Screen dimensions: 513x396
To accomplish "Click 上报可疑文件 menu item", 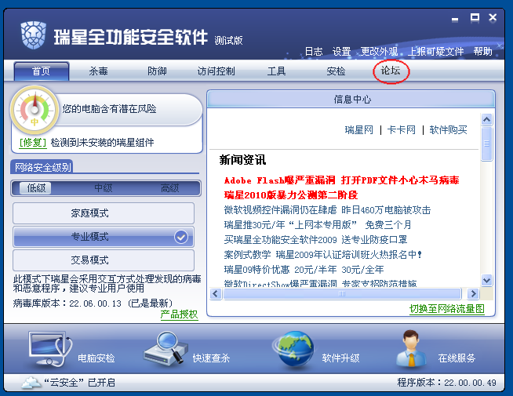I will 436,51.
